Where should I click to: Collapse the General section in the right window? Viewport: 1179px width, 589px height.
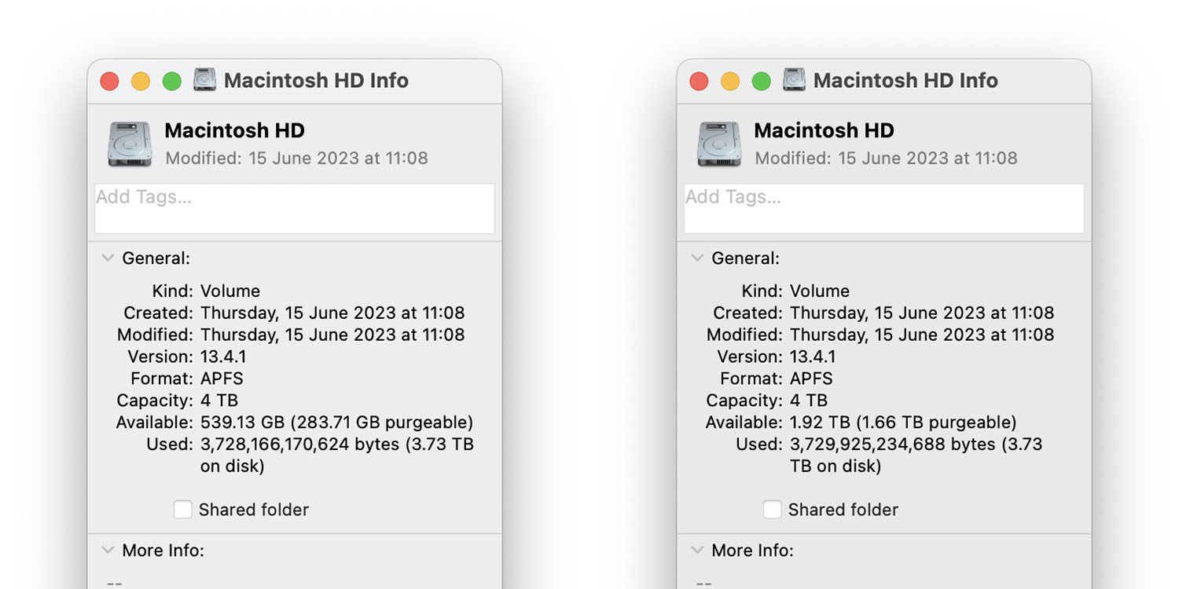pyautogui.click(x=698, y=258)
